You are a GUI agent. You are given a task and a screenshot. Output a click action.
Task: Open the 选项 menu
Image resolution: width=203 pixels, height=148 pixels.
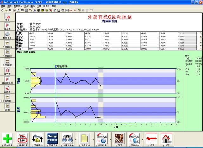point(39,6)
